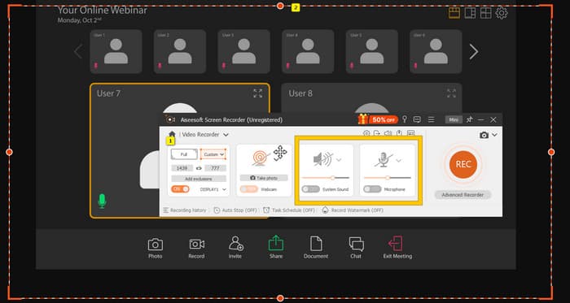
Task: Enable the Microphone switch
Action: [x=372, y=189]
